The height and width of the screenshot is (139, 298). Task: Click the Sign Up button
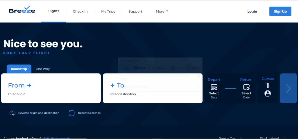280,11
